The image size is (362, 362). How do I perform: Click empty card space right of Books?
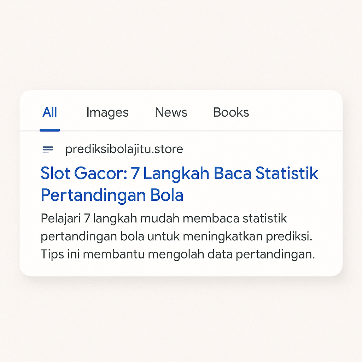297,112
